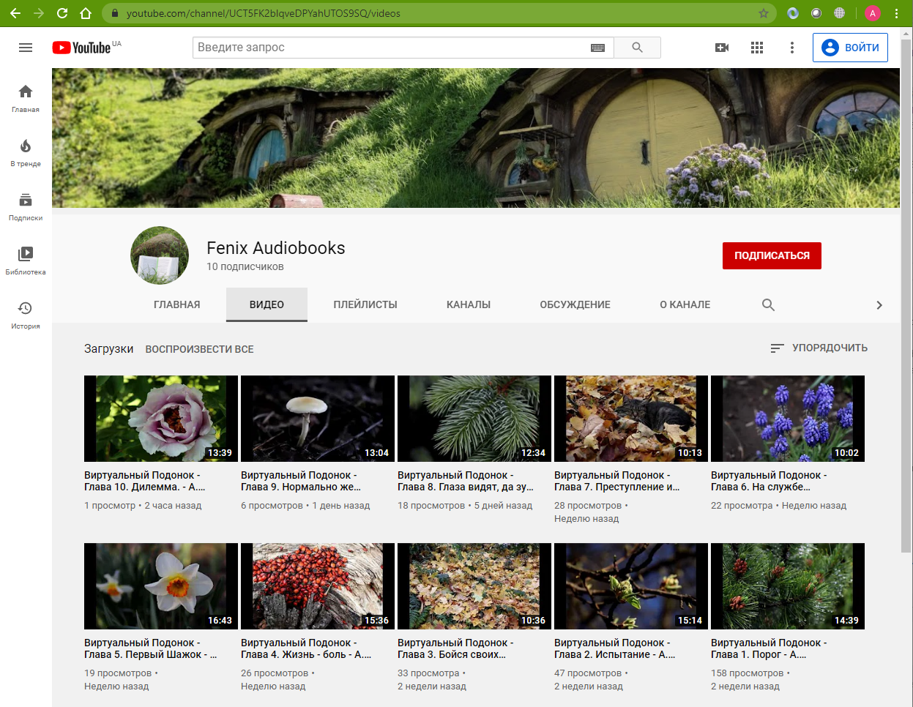Go to Home in the sidebar
This screenshot has height=707, width=913.
coord(26,98)
